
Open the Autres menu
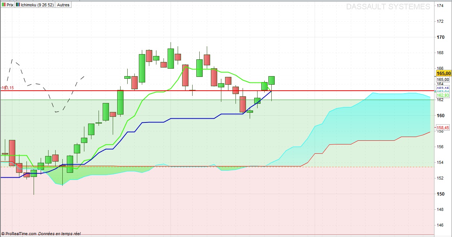pos(63,5)
